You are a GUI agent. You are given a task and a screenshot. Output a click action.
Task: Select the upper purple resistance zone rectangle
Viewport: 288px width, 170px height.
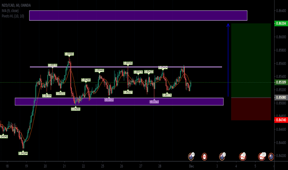click(x=138, y=15)
